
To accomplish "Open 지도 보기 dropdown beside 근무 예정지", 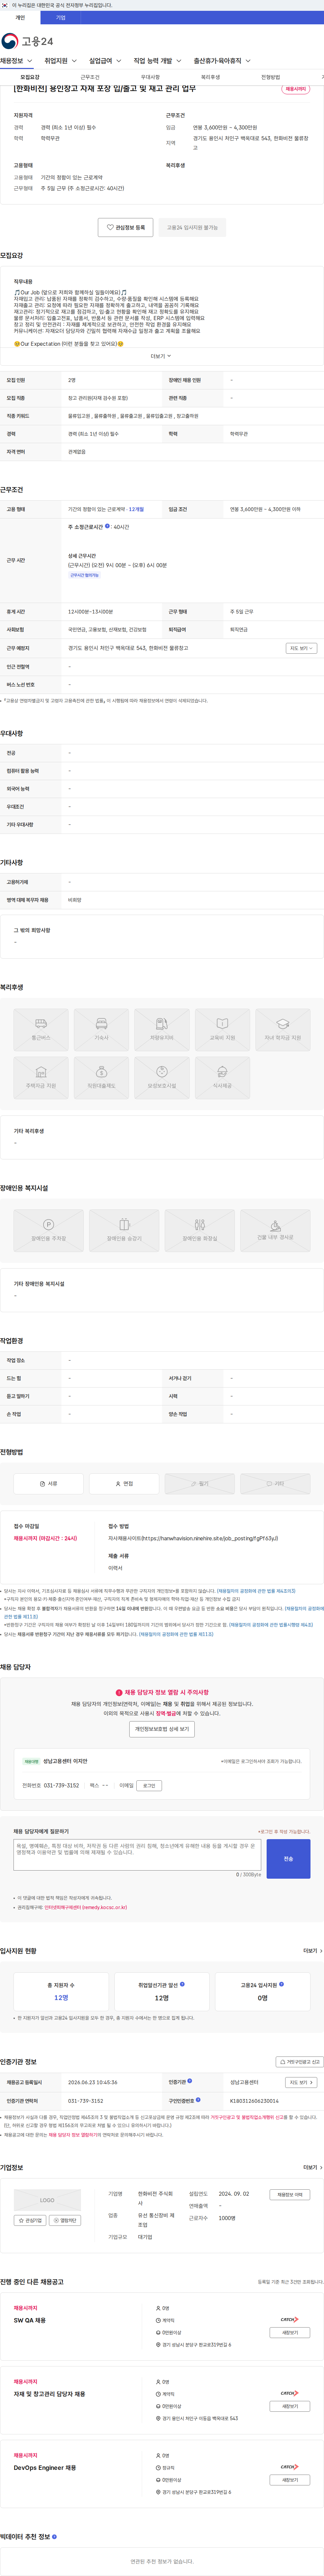I will (301, 648).
